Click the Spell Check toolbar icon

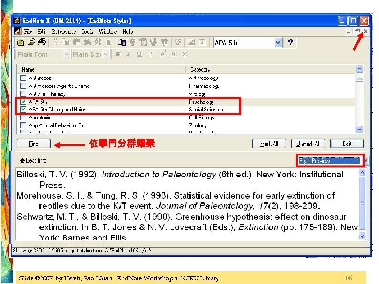coord(178,42)
